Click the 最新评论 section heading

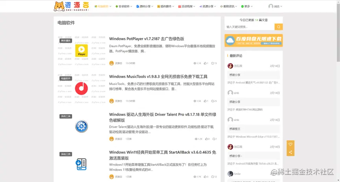pyautogui.click(x=236, y=56)
